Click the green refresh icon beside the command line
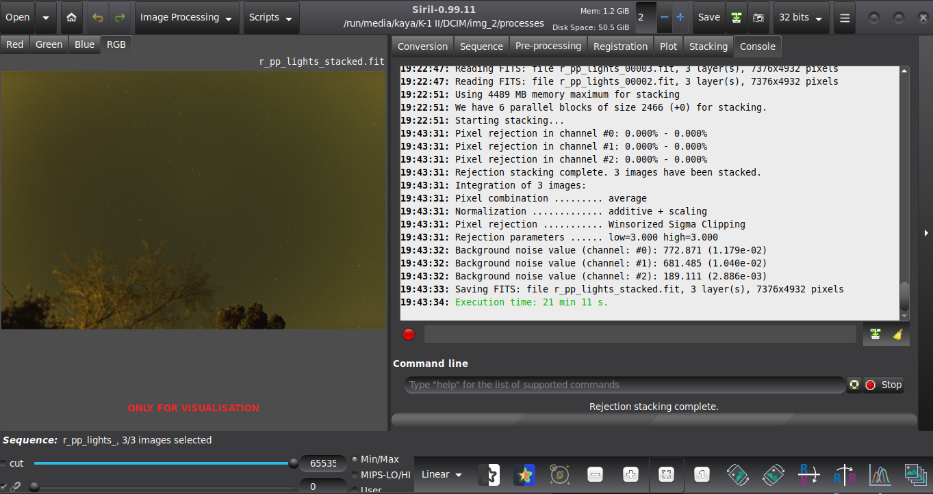Image resolution: width=933 pixels, height=494 pixels. tap(854, 385)
